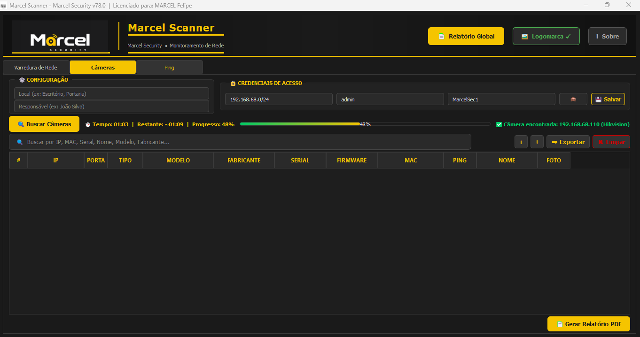Toggle password visibility with the monkey icon
Image resolution: width=640 pixels, height=337 pixels.
(573, 99)
